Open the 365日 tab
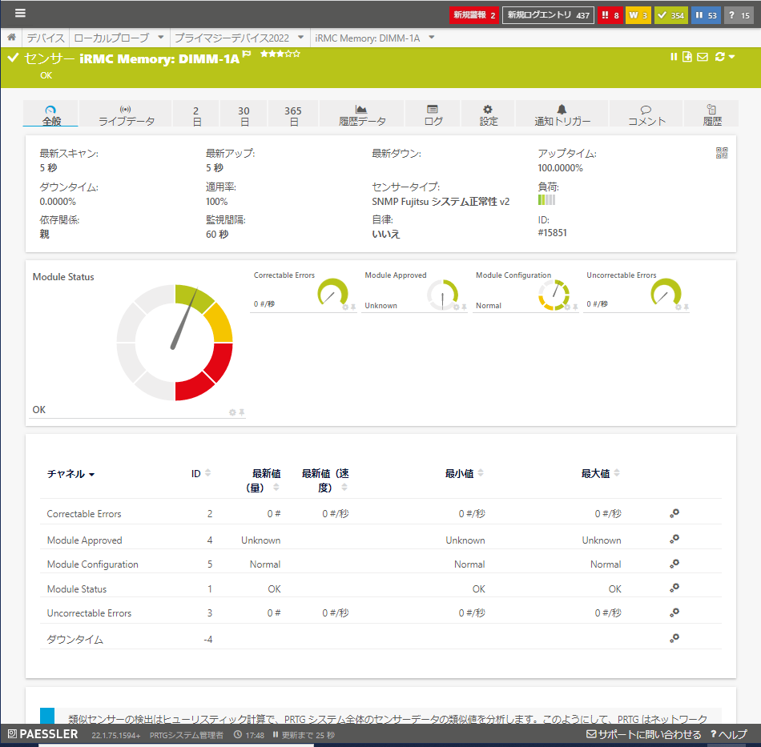The width and height of the screenshot is (761, 747). click(293, 115)
